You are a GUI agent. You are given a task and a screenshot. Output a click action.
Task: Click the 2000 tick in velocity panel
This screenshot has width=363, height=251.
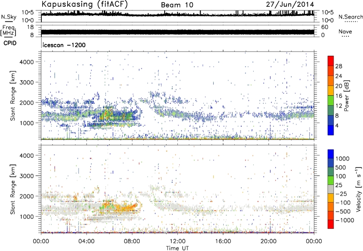(27, 196)
